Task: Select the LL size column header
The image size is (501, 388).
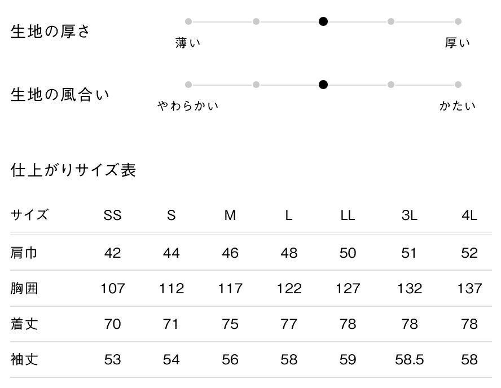Action: 348,215
